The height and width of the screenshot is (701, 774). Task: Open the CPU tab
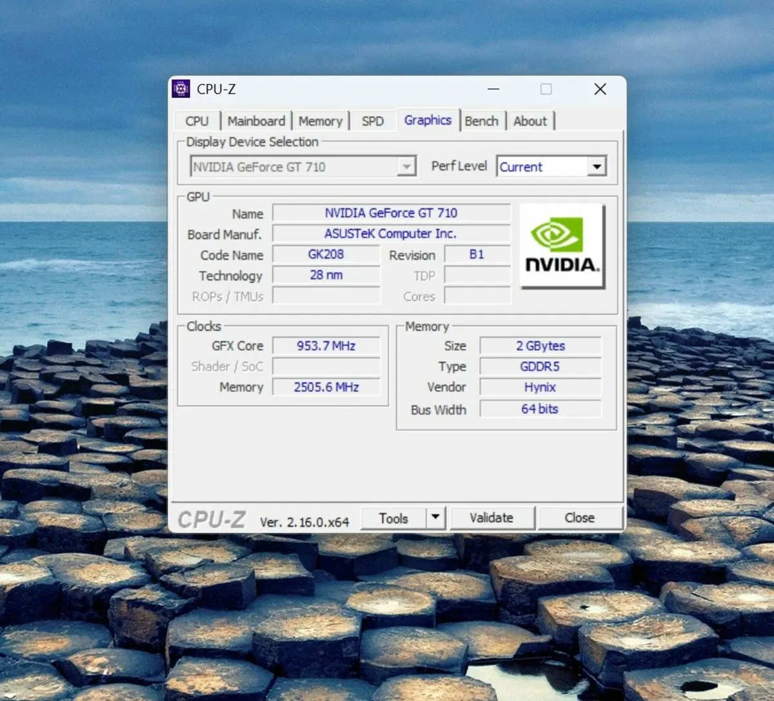(197, 121)
